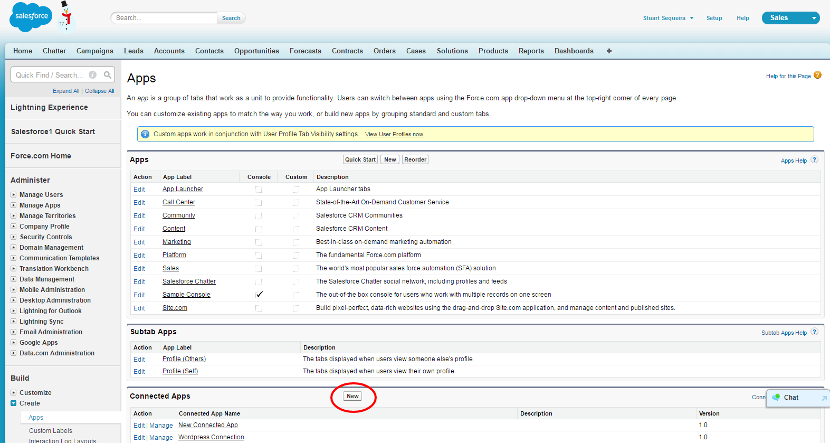This screenshot has height=443, width=830.
Task: Collapse the Create section in sidebar
Action: (x=14, y=403)
